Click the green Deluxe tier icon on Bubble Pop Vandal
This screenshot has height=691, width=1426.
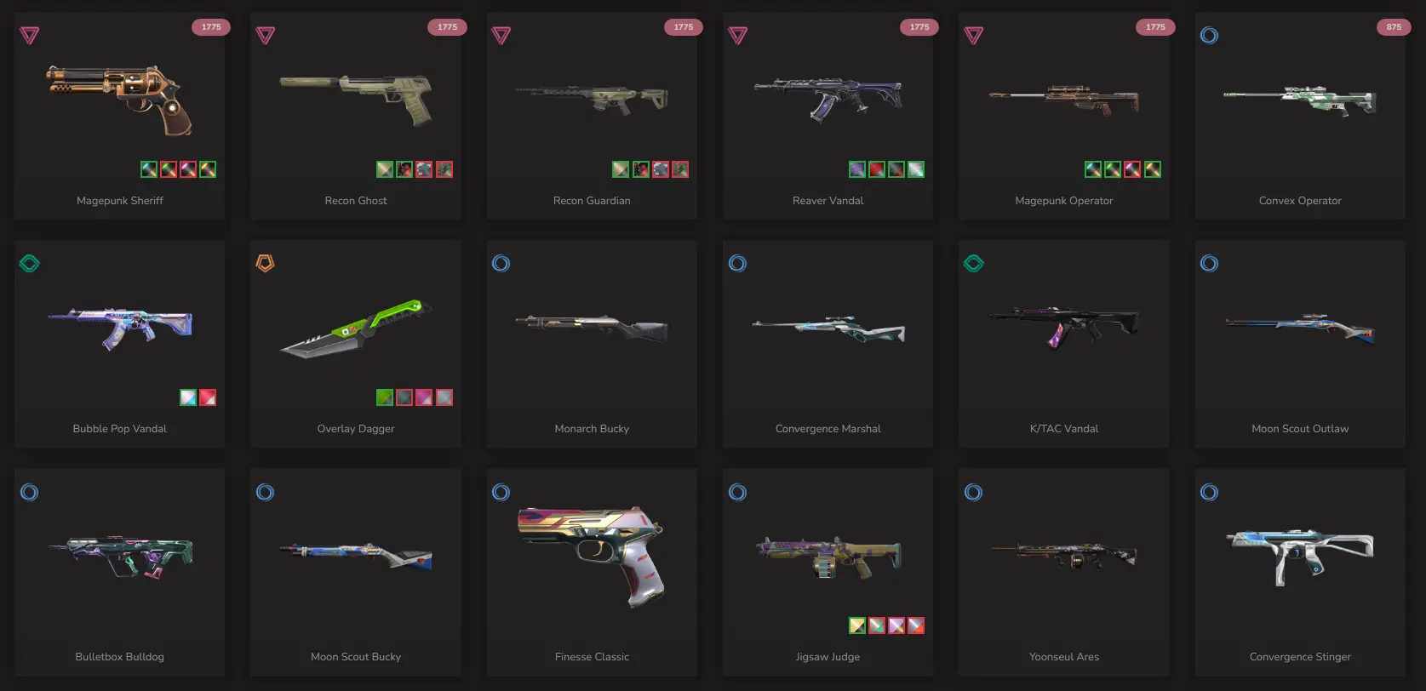point(30,264)
